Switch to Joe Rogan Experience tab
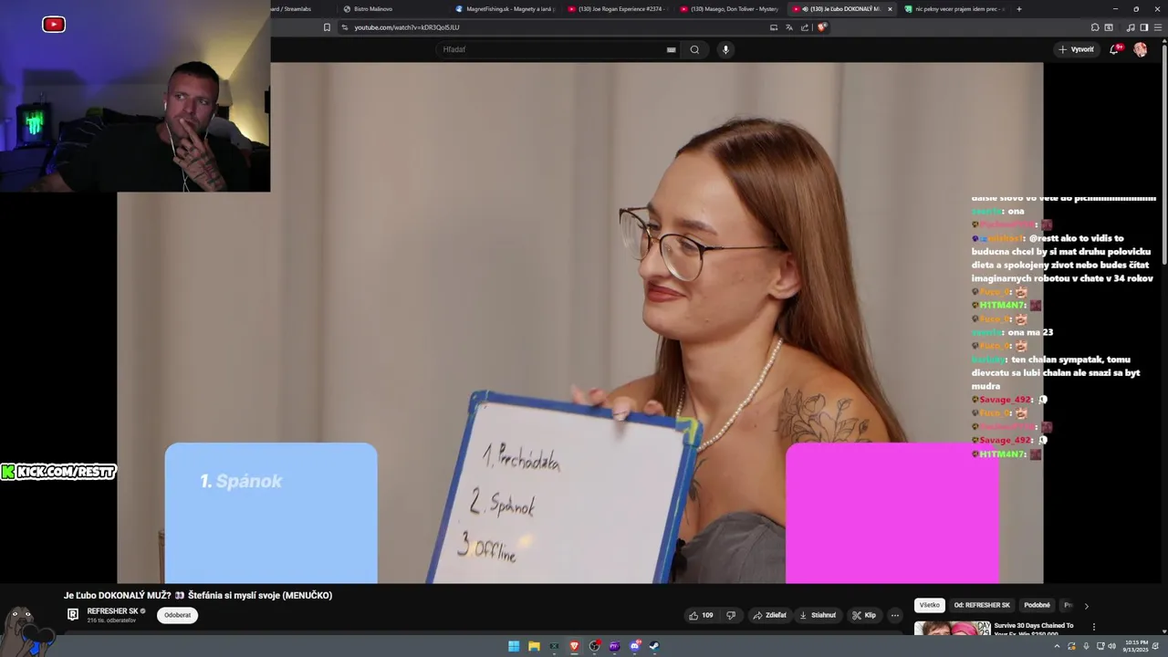The width and height of the screenshot is (1168, 657). pos(617,9)
